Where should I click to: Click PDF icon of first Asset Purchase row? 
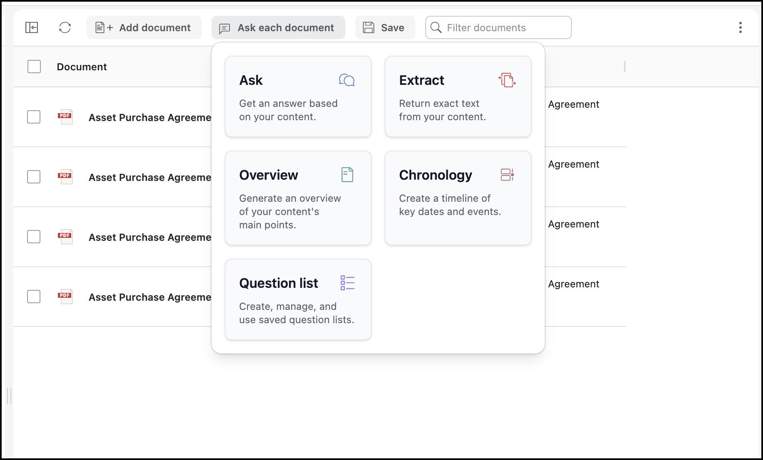pyautogui.click(x=65, y=117)
